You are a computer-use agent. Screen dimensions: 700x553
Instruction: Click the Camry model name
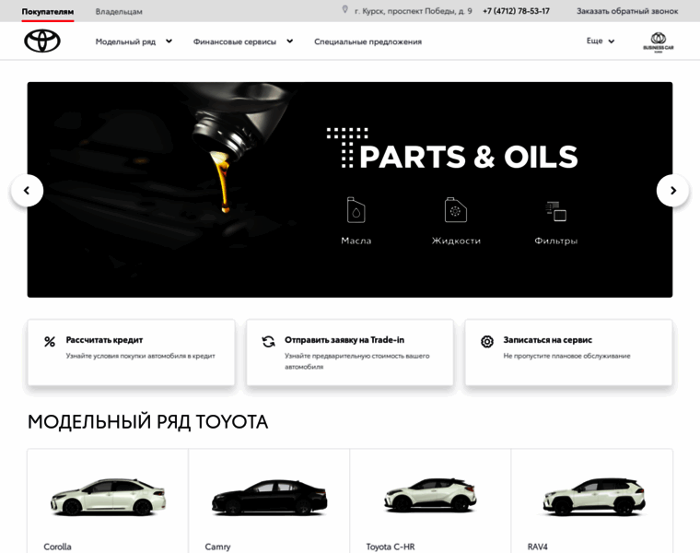[217, 547]
